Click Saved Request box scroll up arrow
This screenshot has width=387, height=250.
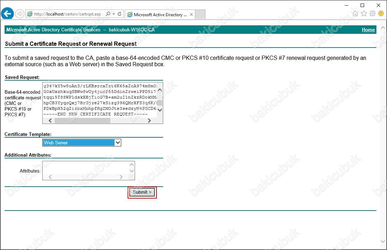[160, 90]
